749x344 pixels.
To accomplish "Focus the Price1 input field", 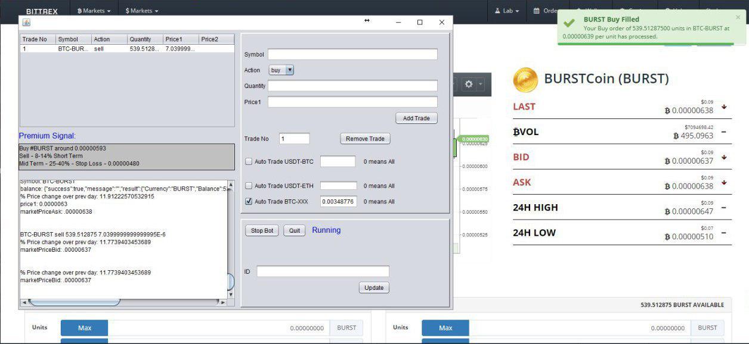I will 352,102.
